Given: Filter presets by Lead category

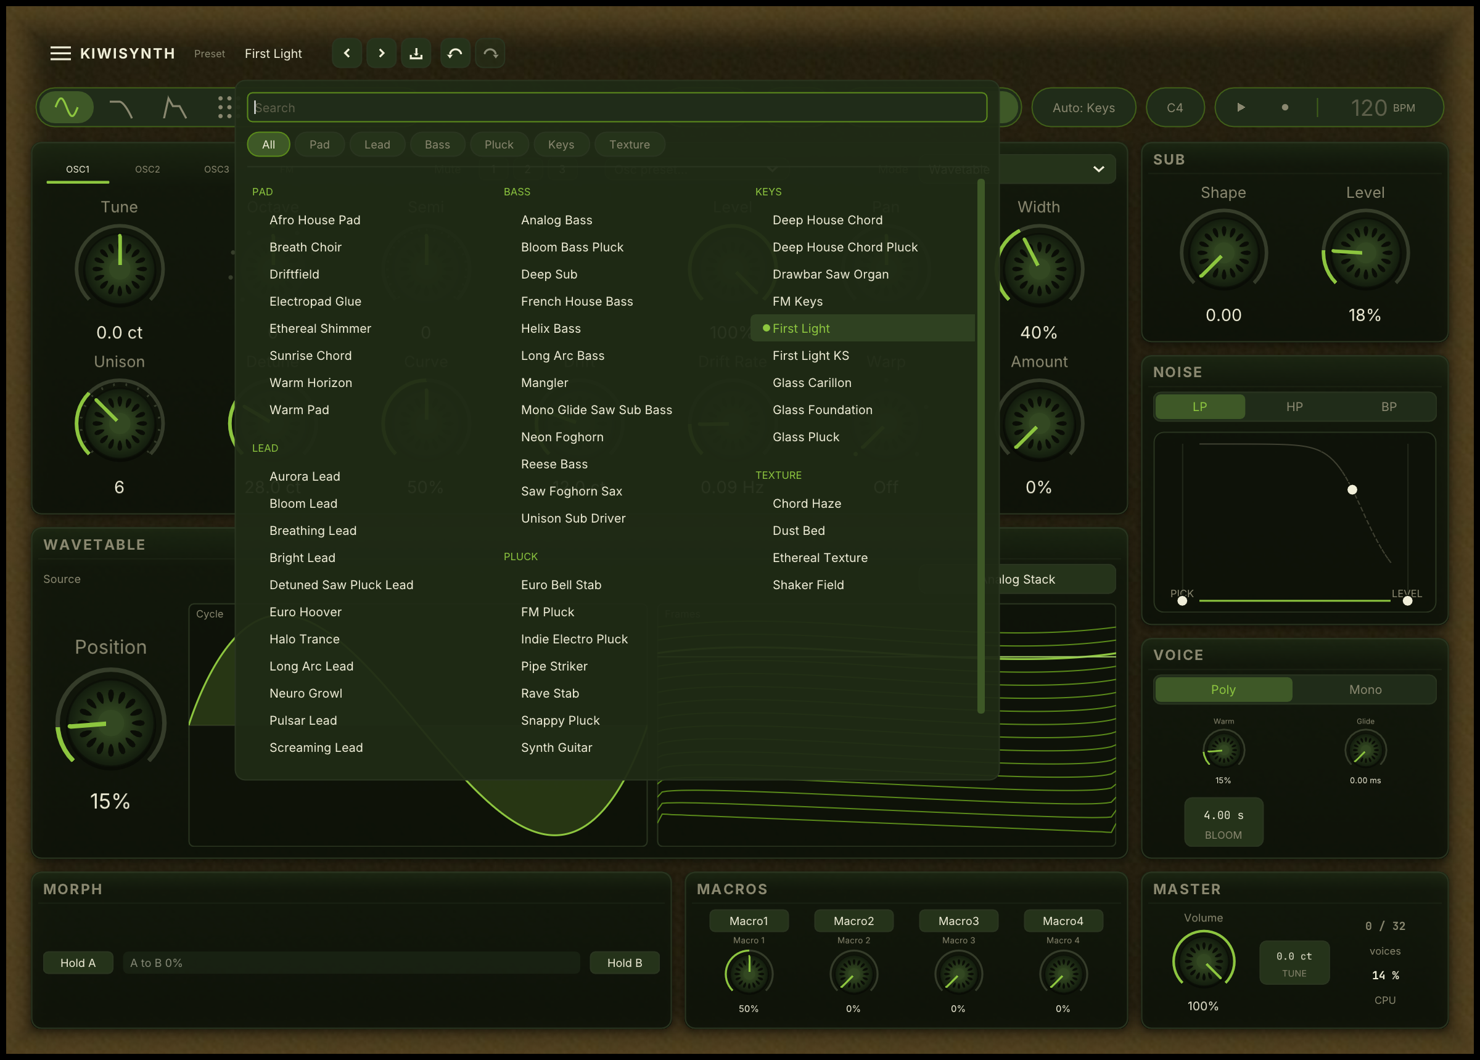Looking at the screenshot, I should point(377,144).
